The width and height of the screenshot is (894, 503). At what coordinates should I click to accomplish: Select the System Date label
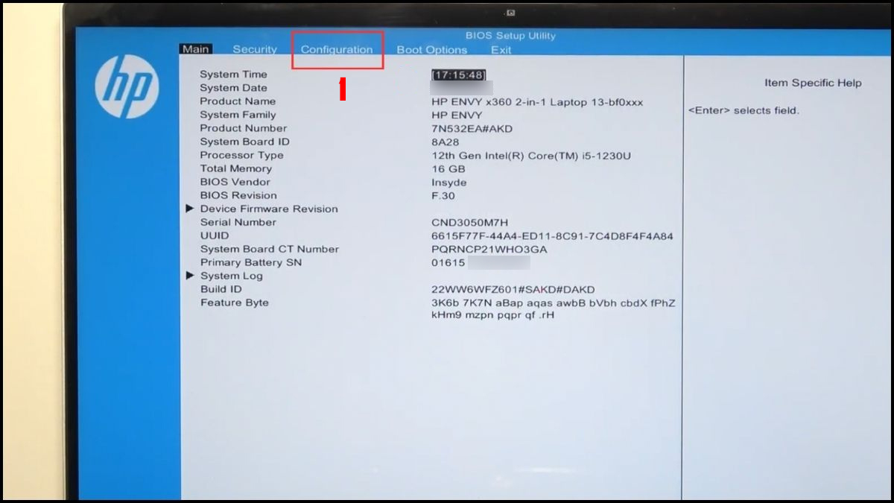point(233,88)
